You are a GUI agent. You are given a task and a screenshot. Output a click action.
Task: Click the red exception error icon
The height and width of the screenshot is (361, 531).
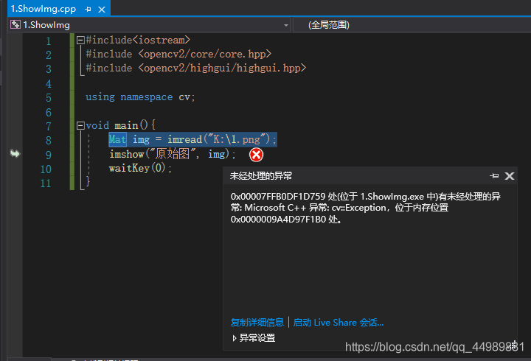[257, 155]
